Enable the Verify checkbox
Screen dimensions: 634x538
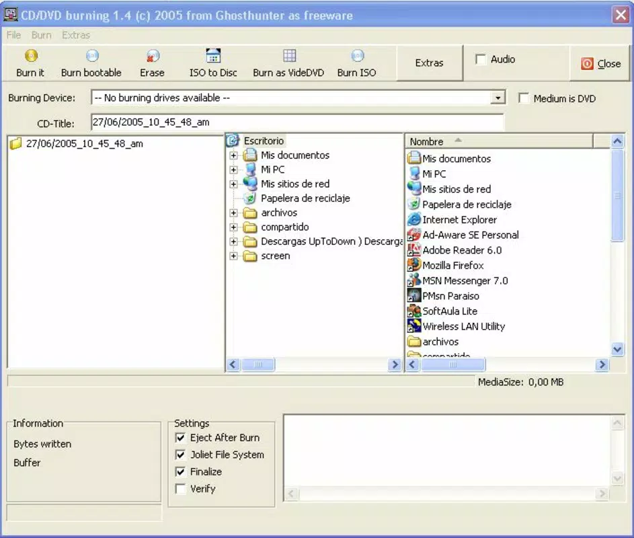coord(181,489)
